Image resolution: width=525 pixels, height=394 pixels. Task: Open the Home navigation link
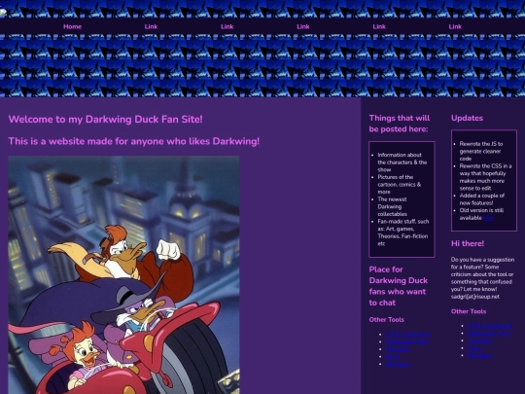(x=72, y=26)
